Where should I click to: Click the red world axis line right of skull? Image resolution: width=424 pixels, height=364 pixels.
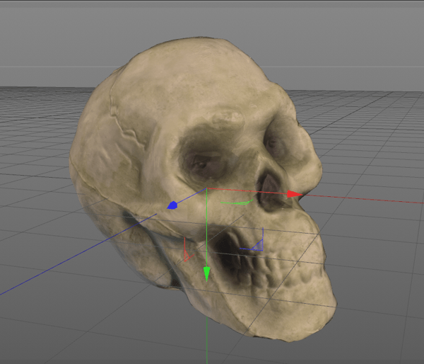(367, 198)
